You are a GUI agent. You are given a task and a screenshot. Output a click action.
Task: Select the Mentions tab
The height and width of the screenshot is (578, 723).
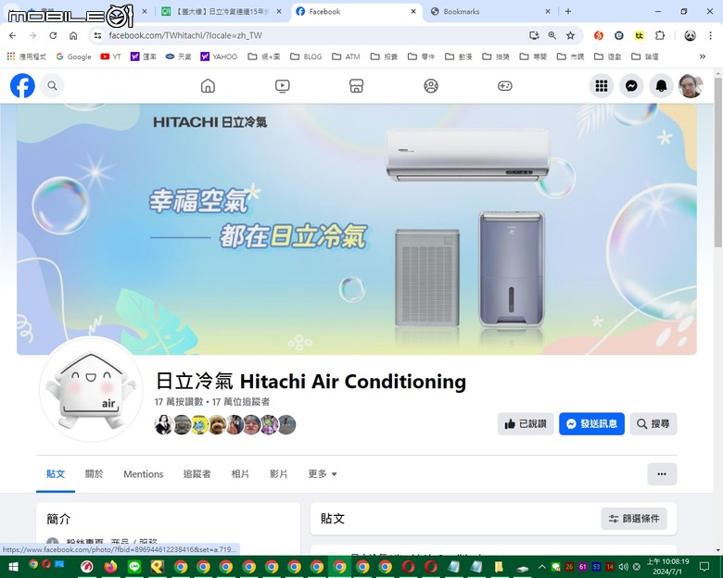coord(144,474)
